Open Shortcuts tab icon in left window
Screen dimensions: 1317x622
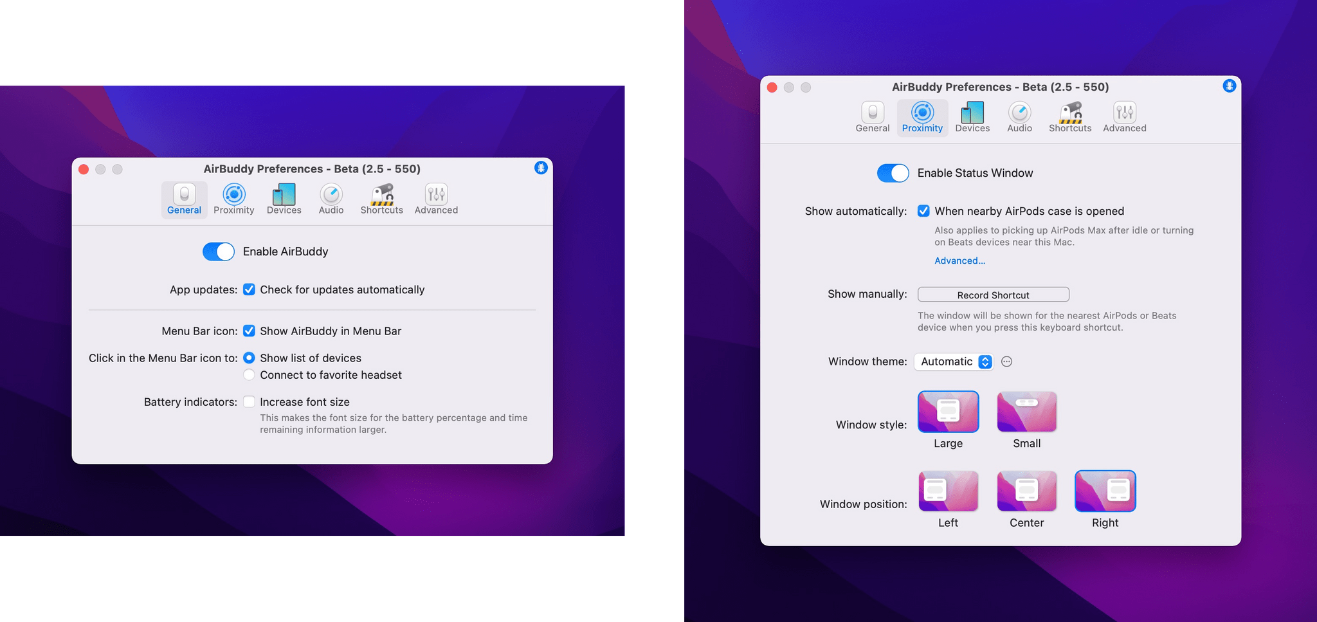point(382,194)
